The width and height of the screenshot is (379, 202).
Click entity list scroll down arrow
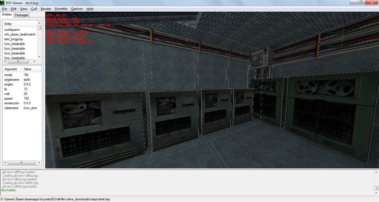click(39, 57)
